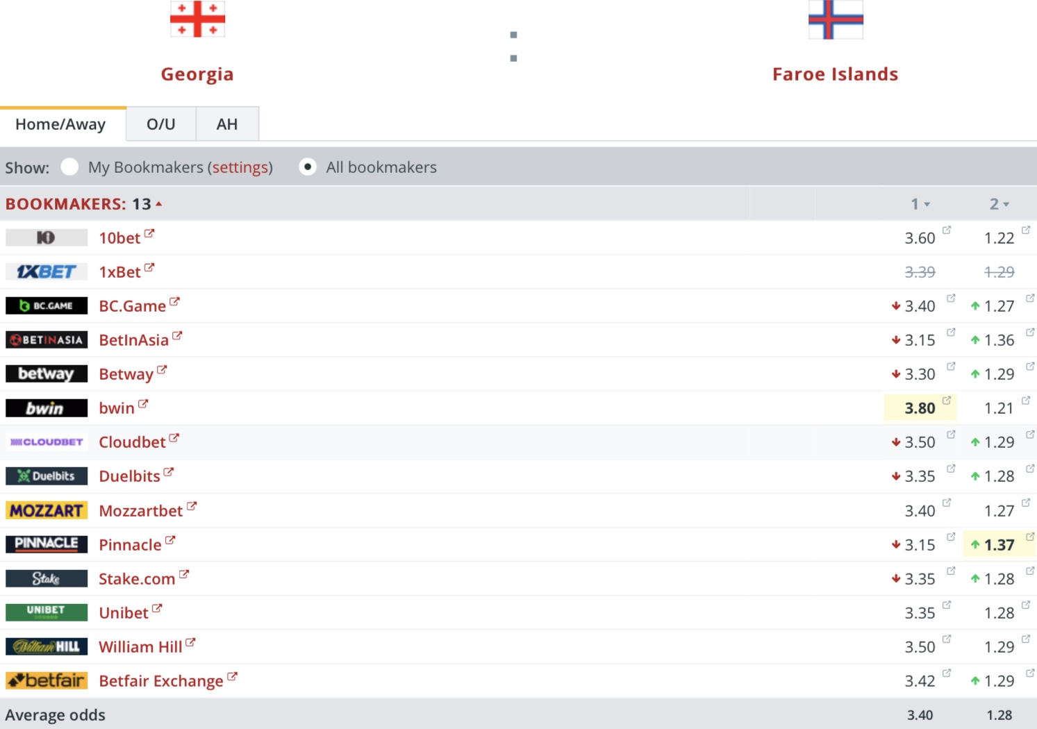The image size is (1037, 729).
Task: Open the Faroe Islands team page
Action: [x=836, y=74]
